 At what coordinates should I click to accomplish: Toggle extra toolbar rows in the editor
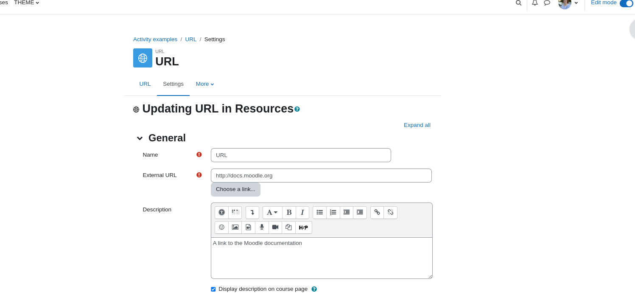252,212
